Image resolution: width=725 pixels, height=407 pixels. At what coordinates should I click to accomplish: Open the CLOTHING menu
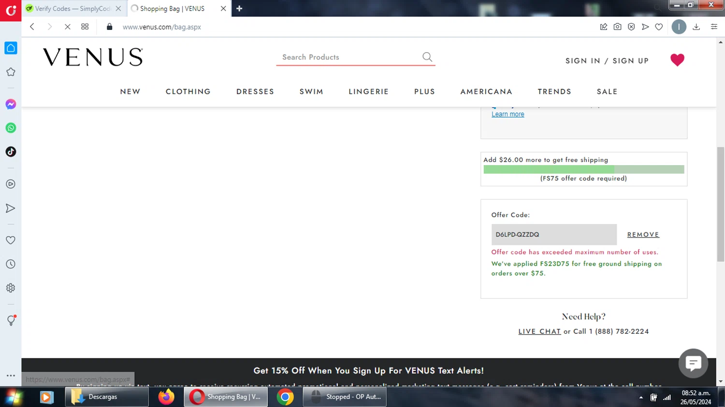click(188, 92)
